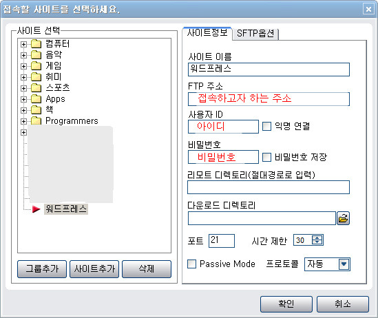Decrease the 시간 제한 spinner value
Image resolution: width=378 pixels, height=318 pixels.
[317, 242]
